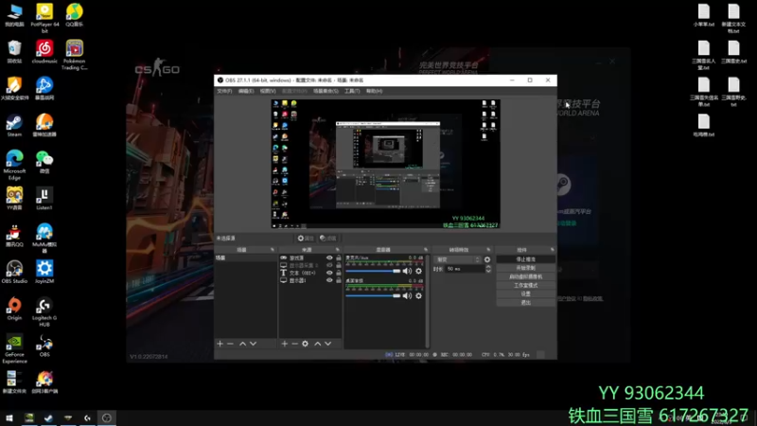Move scene down with scenes panel arrow

253,344
